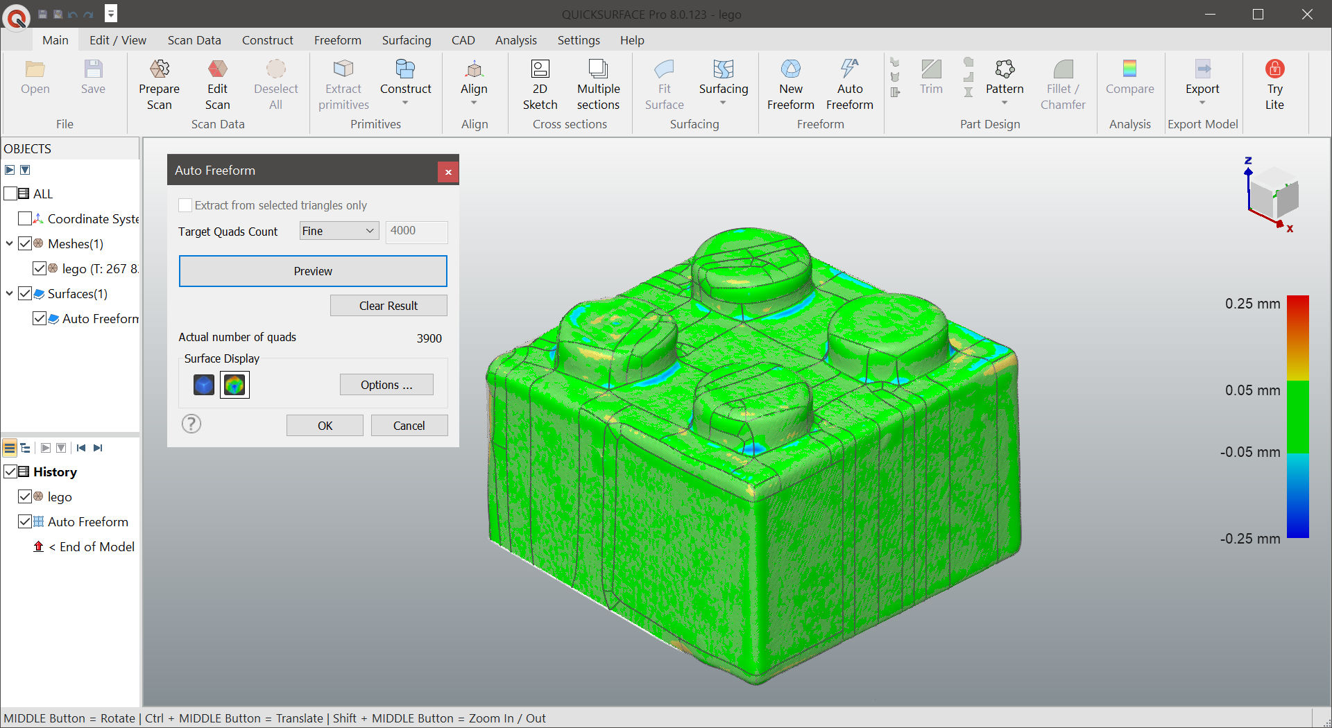Screen dimensions: 1332x728
Task: Open the Target Quads Count dropdown
Action: [339, 231]
